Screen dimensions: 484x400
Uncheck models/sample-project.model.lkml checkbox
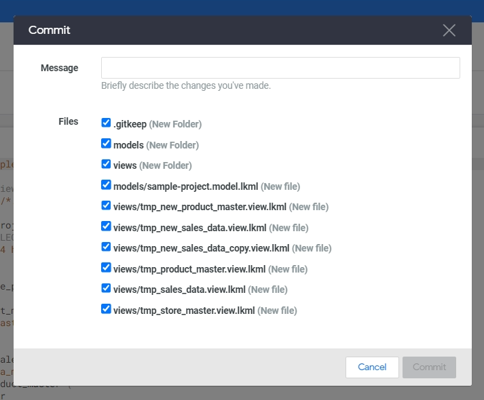coord(106,185)
